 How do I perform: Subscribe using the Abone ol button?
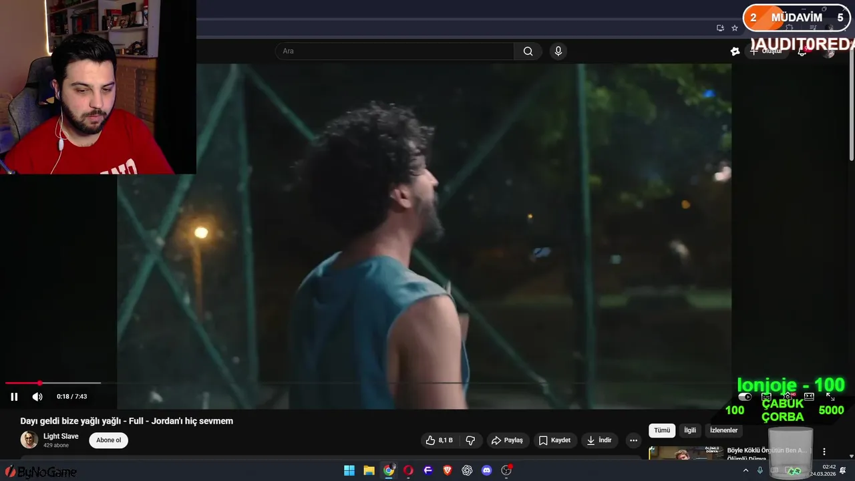coord(108,440)
